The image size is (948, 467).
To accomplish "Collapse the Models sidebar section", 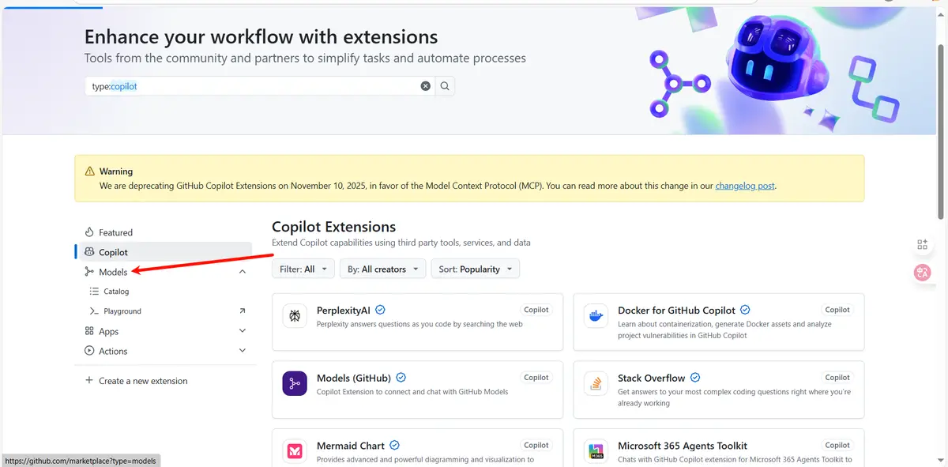I will pos(243,272).
